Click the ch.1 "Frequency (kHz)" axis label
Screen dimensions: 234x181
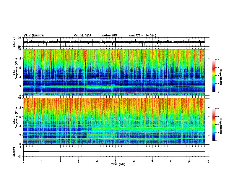[x=16, y=69]
